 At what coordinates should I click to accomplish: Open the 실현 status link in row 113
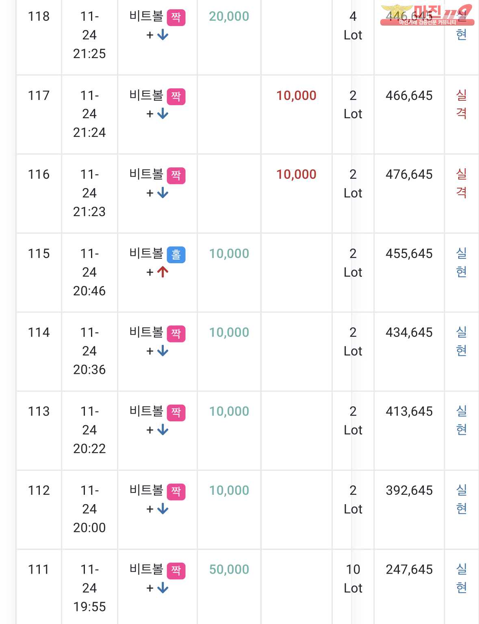(462, 420)
